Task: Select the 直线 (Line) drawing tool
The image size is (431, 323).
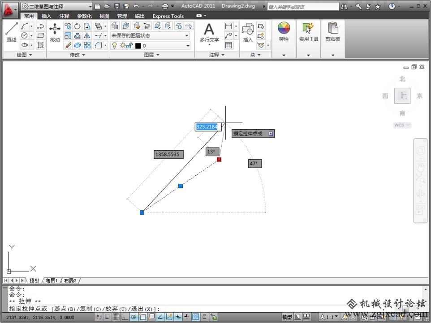Action: point(12,32)
